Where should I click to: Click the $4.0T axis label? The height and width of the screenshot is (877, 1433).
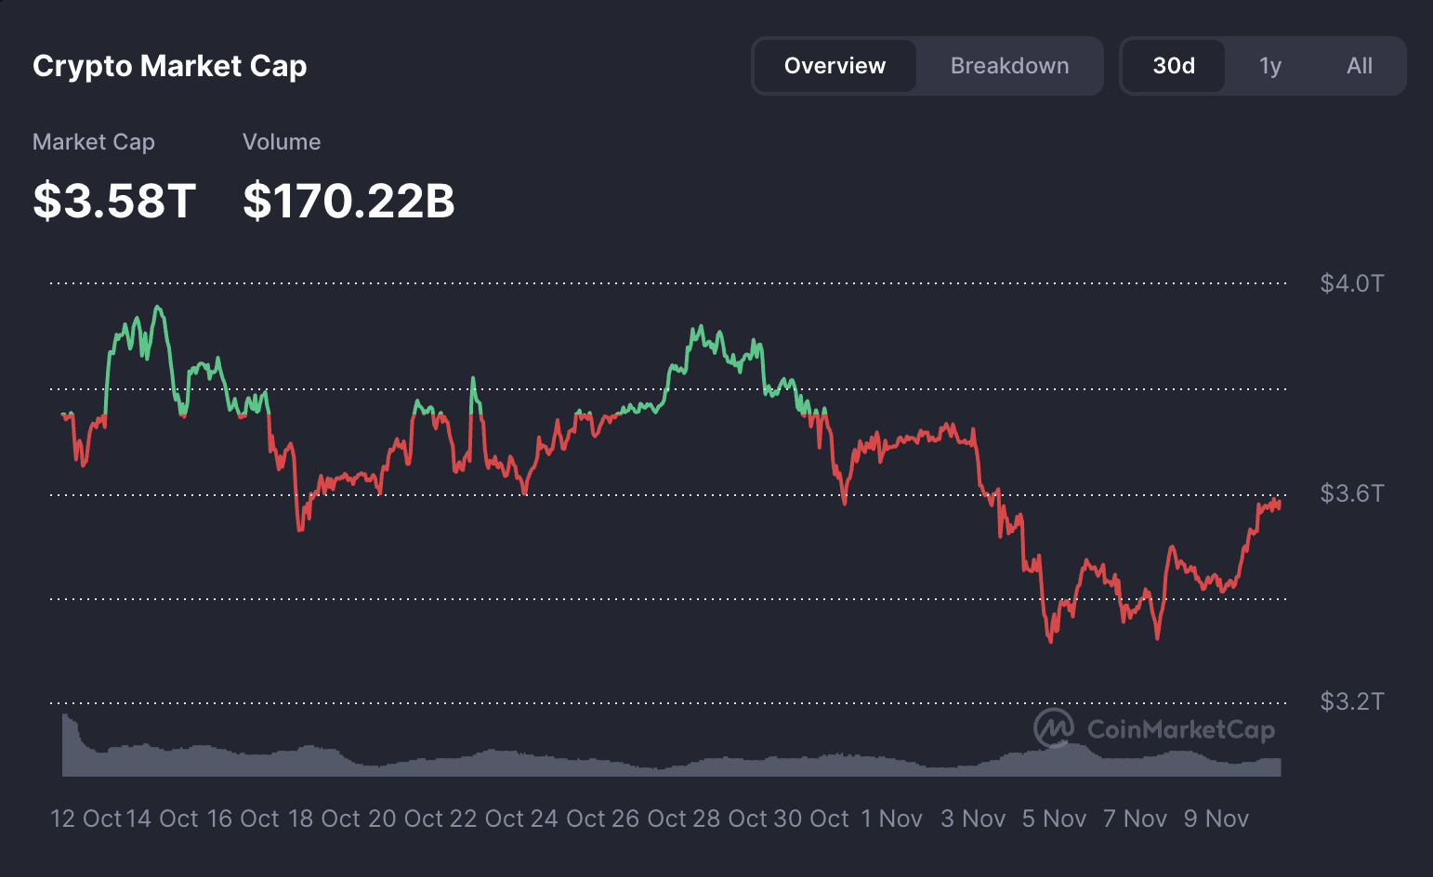click(1352, 282)
